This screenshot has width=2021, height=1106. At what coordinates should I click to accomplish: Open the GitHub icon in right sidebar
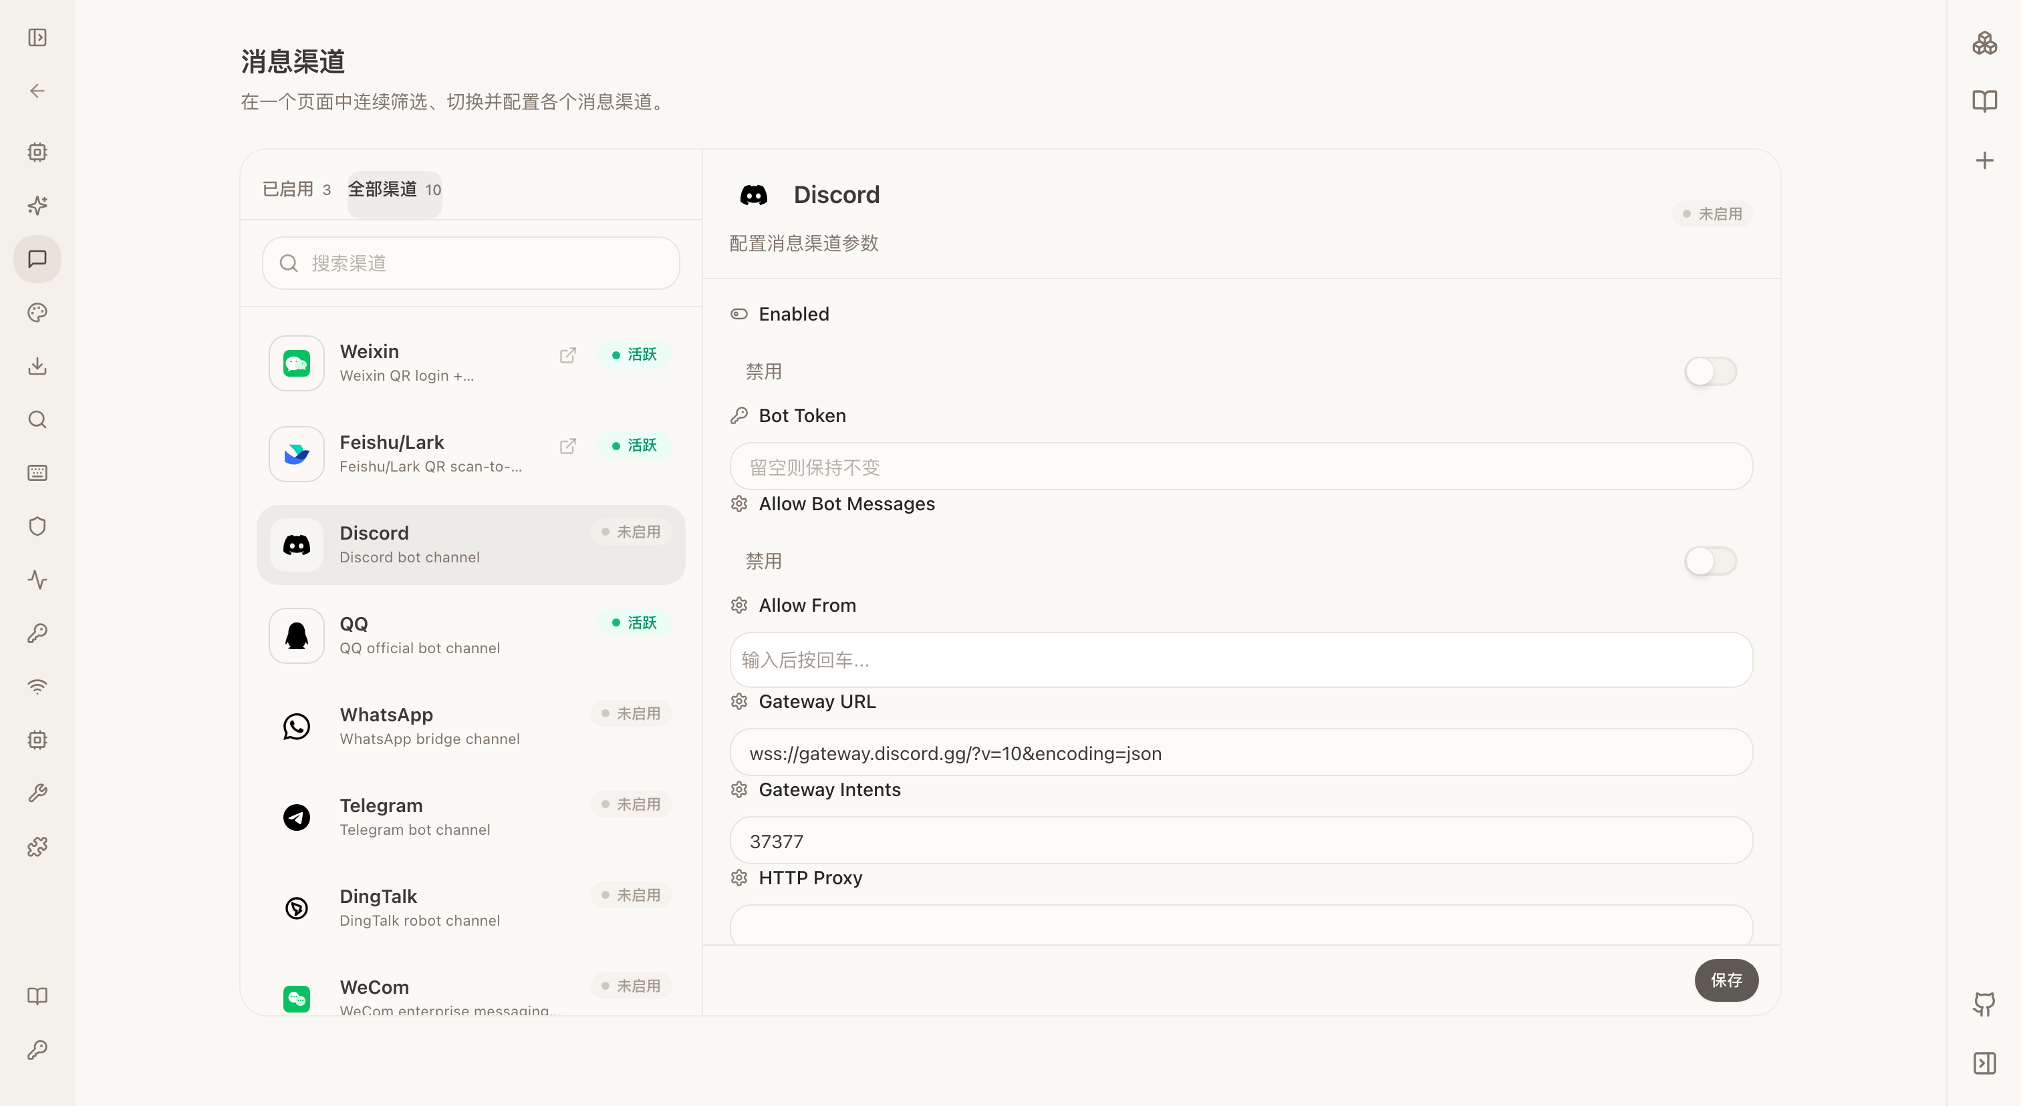(1984, 1004)
